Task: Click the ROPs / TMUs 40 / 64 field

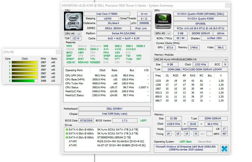Action: click(180, 38)
